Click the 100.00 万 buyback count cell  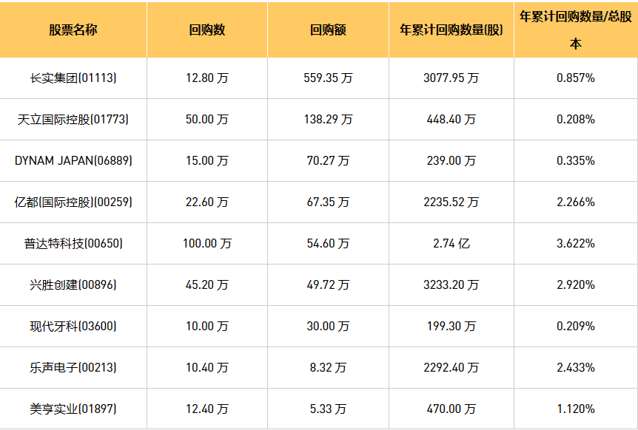coord(207,243)
